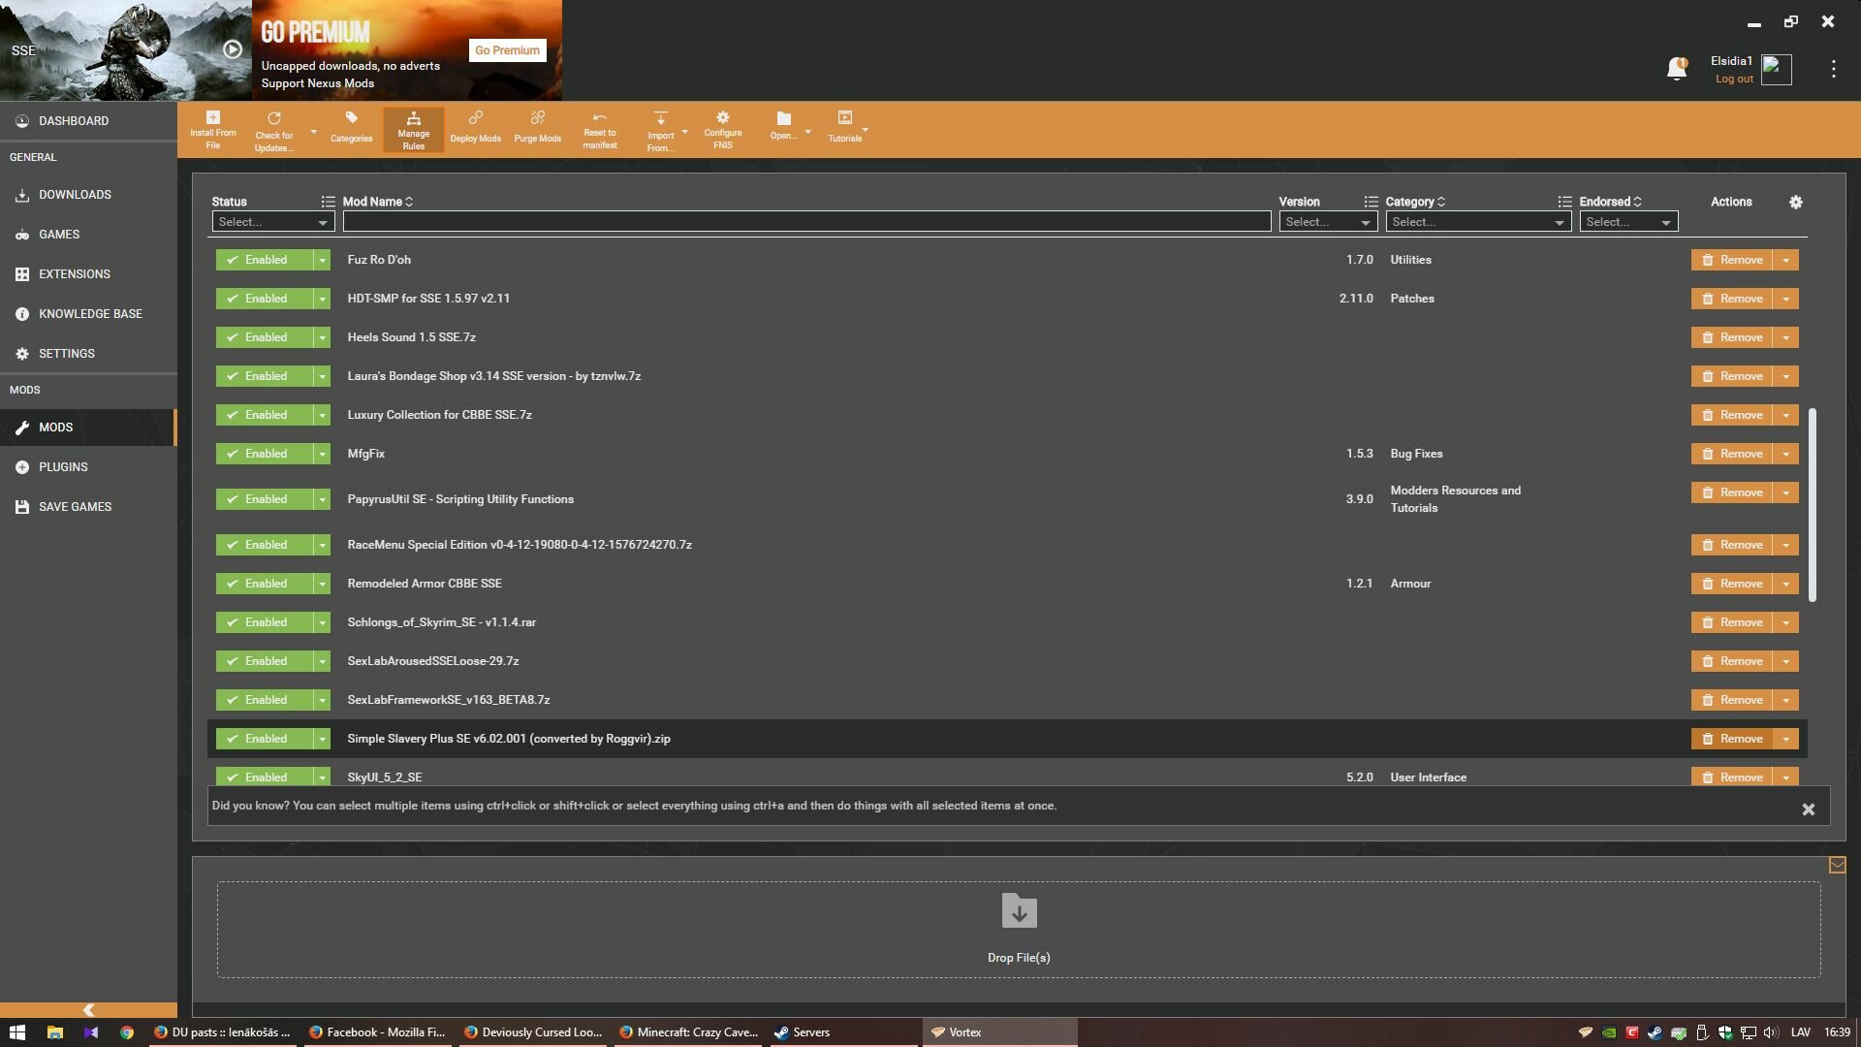
Task: Click the user avatar image
Action: pyautogui.click(x=1776, y=70)
